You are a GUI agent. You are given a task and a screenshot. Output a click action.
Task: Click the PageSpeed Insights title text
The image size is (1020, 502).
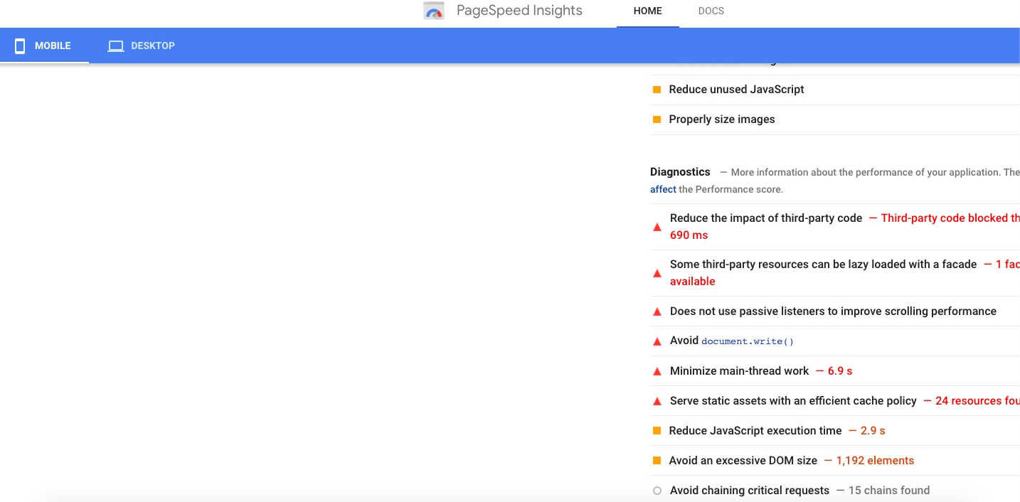[x=519, y=11]
